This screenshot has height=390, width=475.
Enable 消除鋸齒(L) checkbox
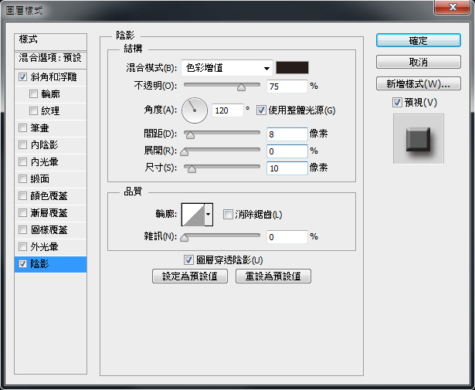[228, 215]
